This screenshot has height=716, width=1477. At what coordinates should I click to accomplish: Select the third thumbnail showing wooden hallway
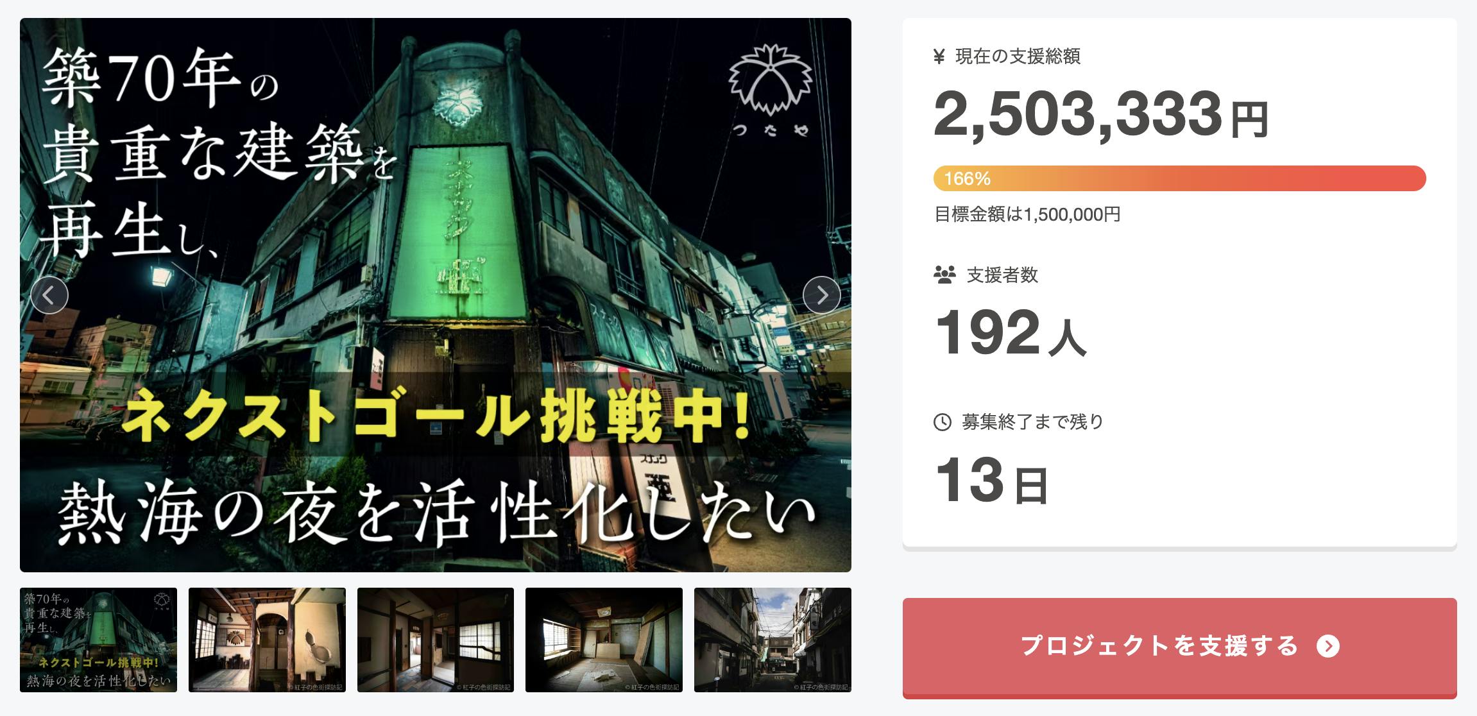(x=436, y=640)
